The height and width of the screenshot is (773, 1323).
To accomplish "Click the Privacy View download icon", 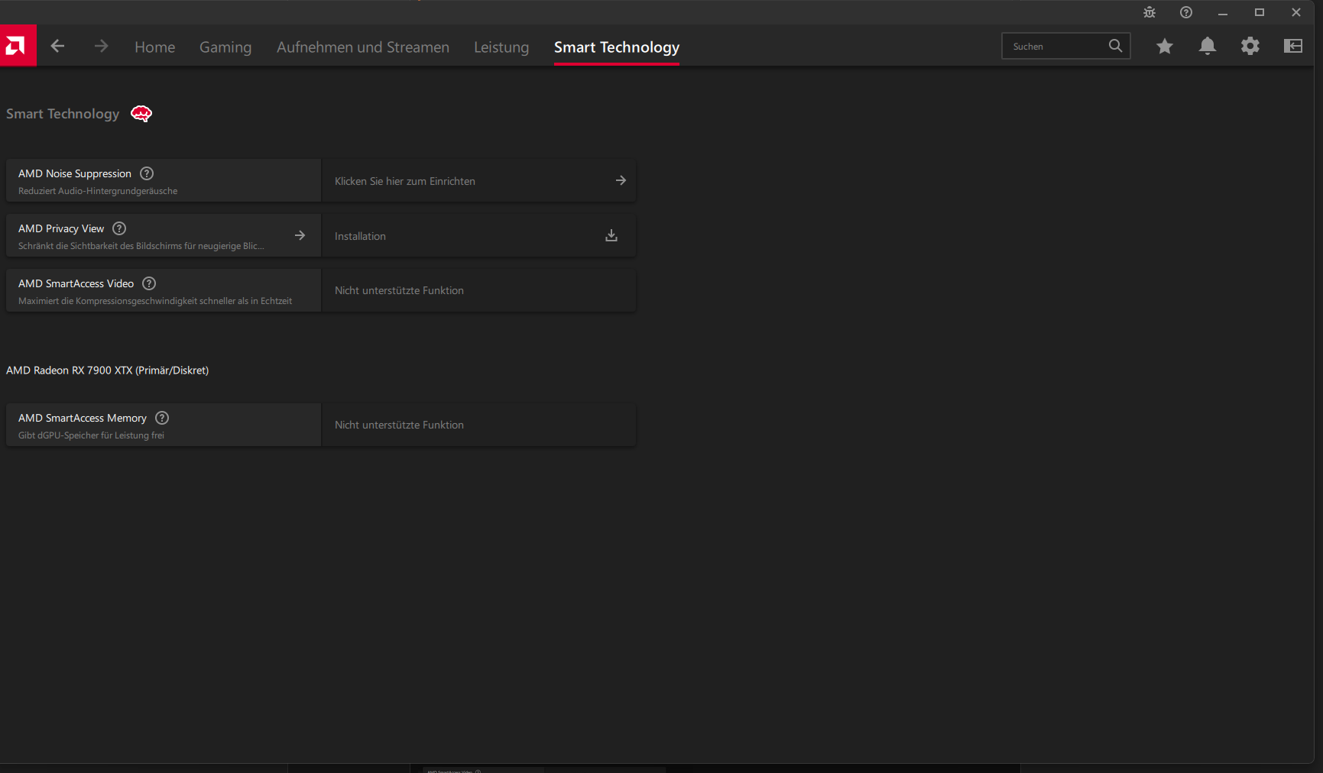I will pos(611,235).
